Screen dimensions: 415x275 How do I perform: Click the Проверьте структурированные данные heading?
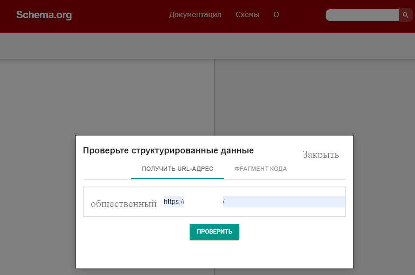(x=168, y=151)
